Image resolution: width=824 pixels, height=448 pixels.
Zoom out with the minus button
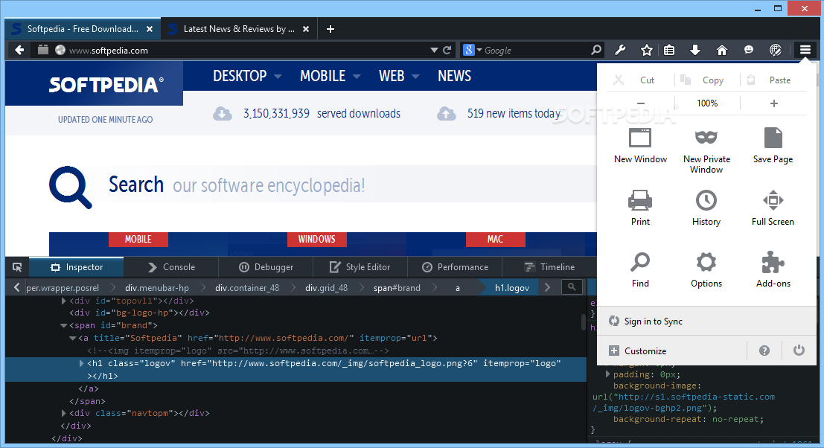(x=641, y=103)
